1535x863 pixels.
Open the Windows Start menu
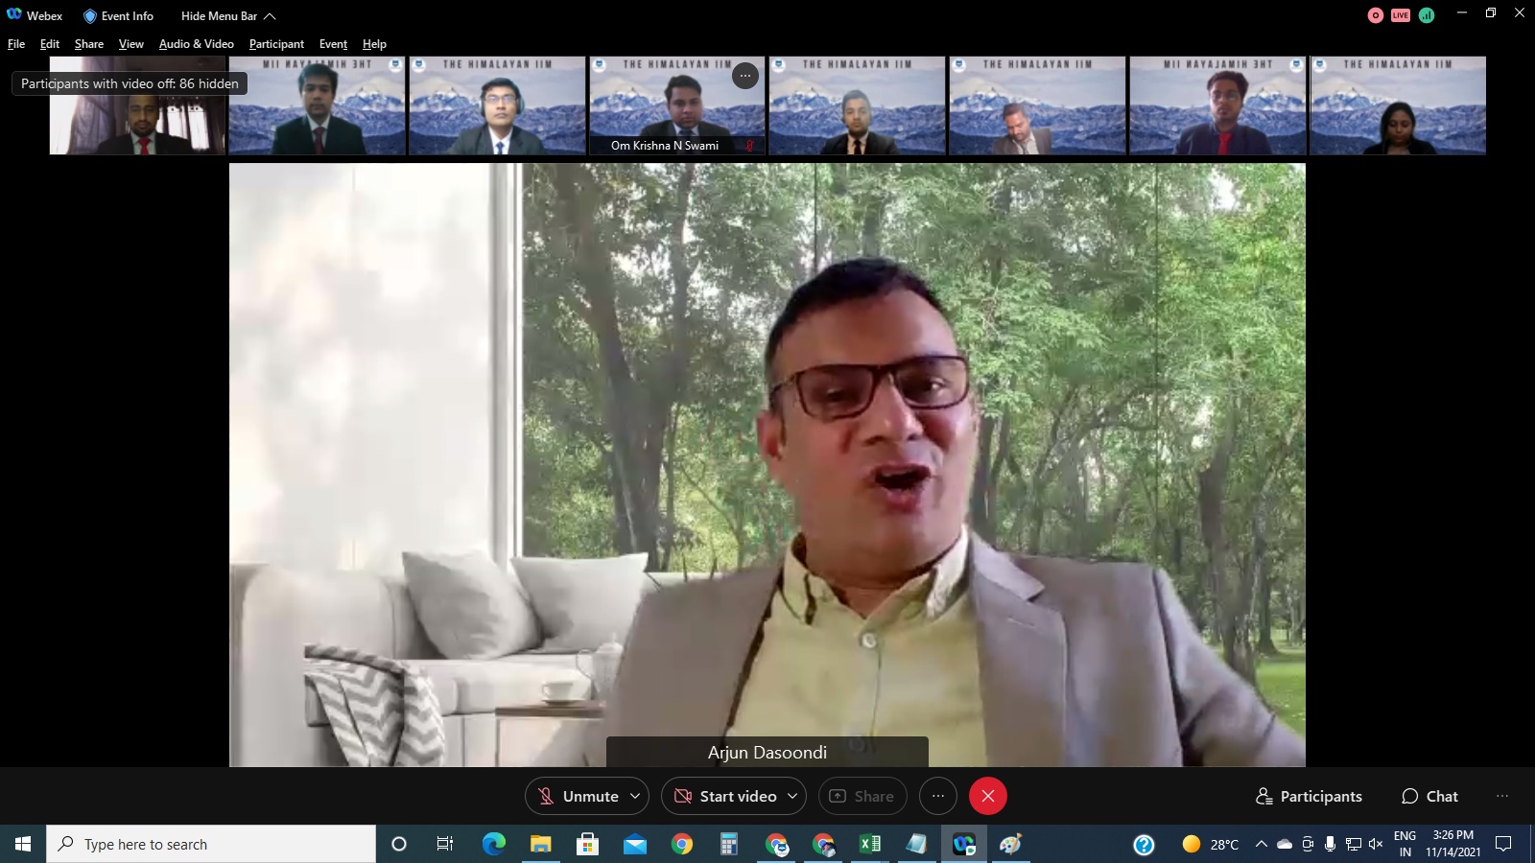pyautogui.click(x=23, y=844)
